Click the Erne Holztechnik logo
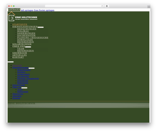The image size is (157, 132). (x=23, y=17)
